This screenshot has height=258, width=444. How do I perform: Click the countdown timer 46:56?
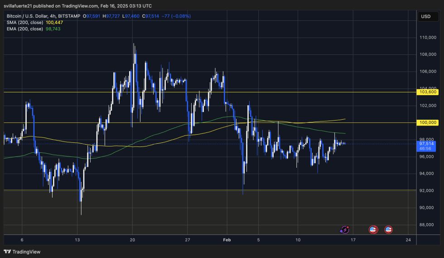tap(425, 149)
